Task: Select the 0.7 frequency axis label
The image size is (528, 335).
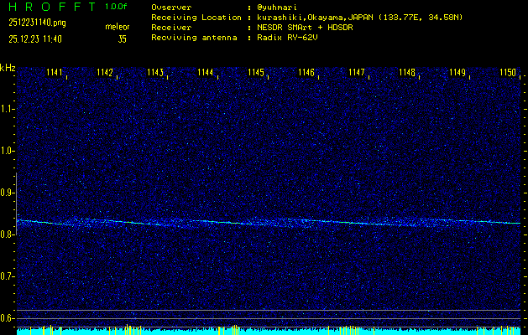Action: [8, 276]
